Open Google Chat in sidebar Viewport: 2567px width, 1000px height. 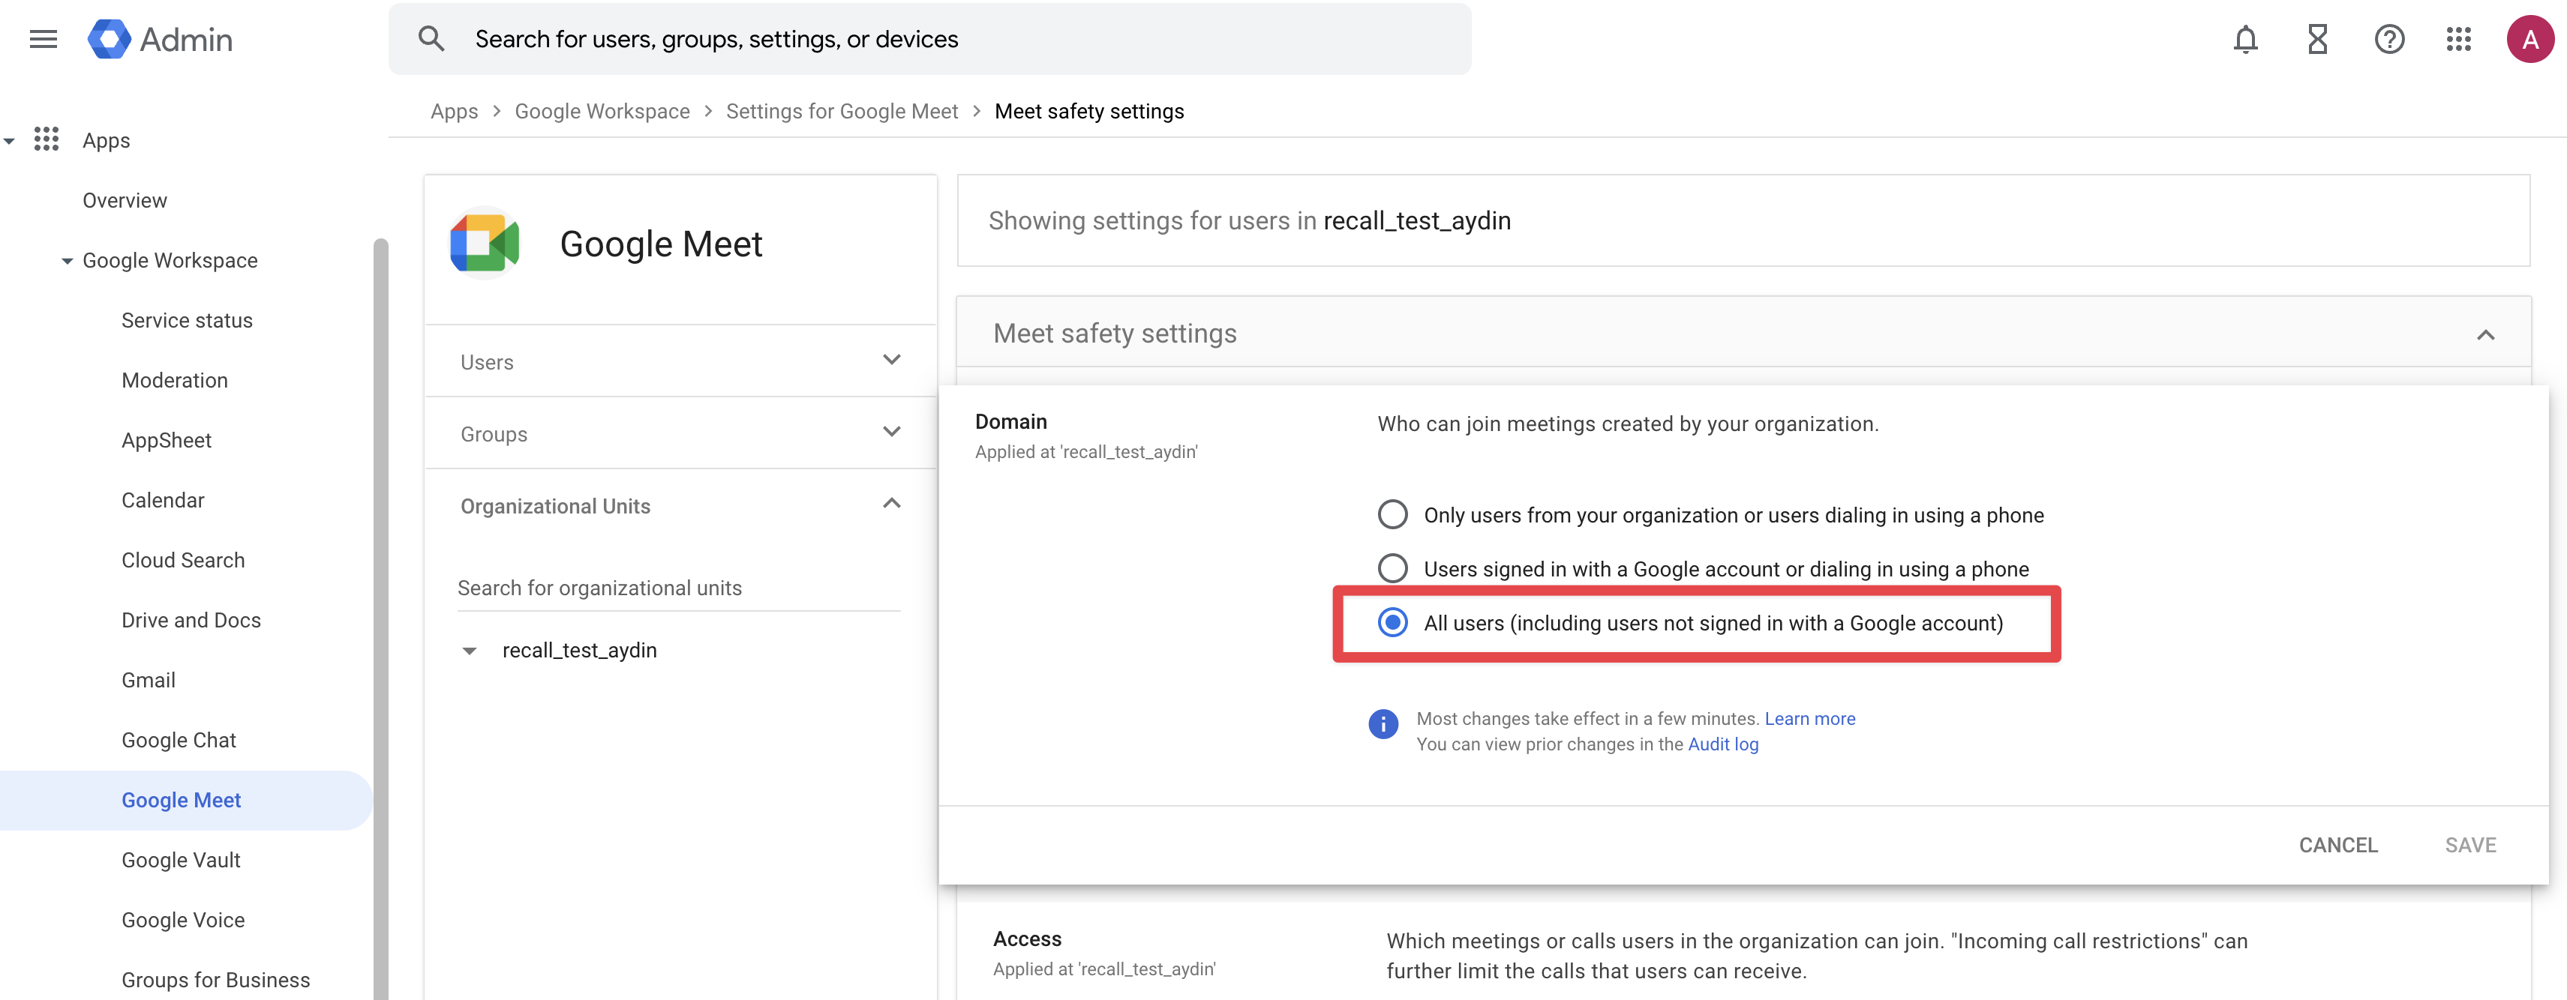[179, 740]
